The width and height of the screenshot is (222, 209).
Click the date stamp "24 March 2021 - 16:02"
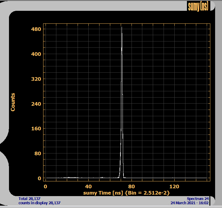(x=190, y=203)
